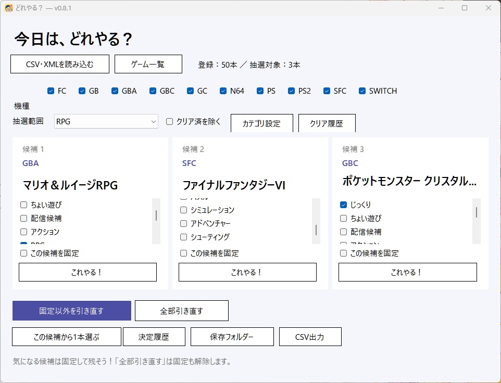Click この候補から1本選ぶ button
The height and width of the screenshot is (383, 501).
[x=67, y=337]
